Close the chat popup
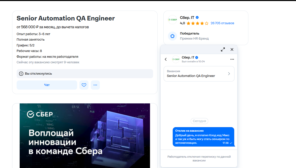Screen dimensions: 296x168 tap(232, 49)
